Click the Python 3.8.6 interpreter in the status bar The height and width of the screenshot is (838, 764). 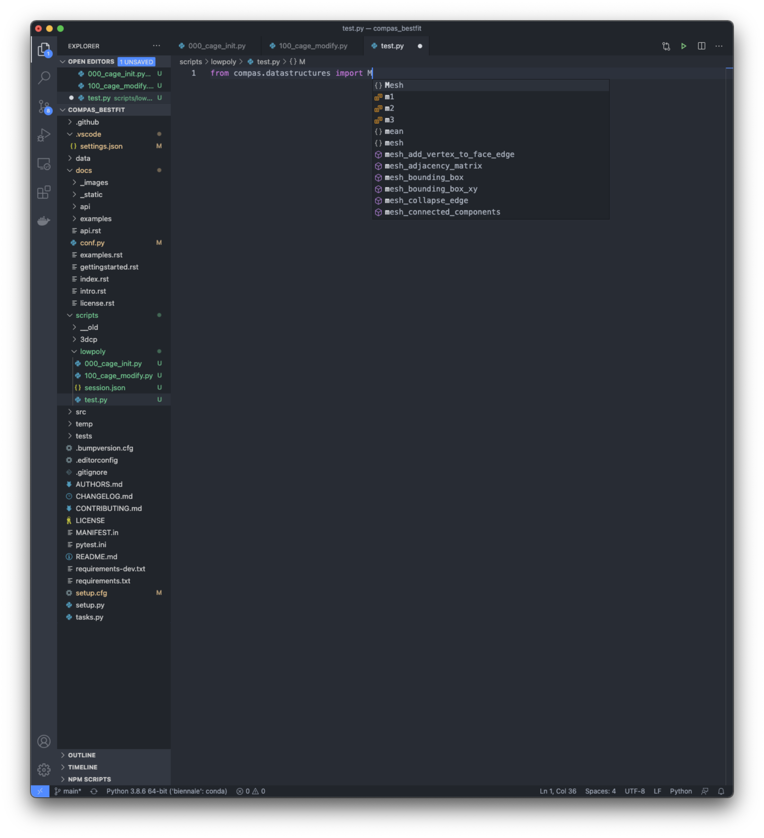(166, 791)
